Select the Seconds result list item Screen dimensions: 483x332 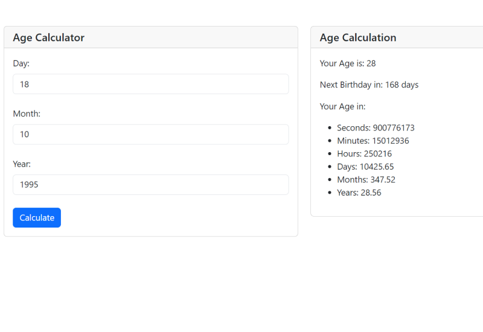[376, 128]
